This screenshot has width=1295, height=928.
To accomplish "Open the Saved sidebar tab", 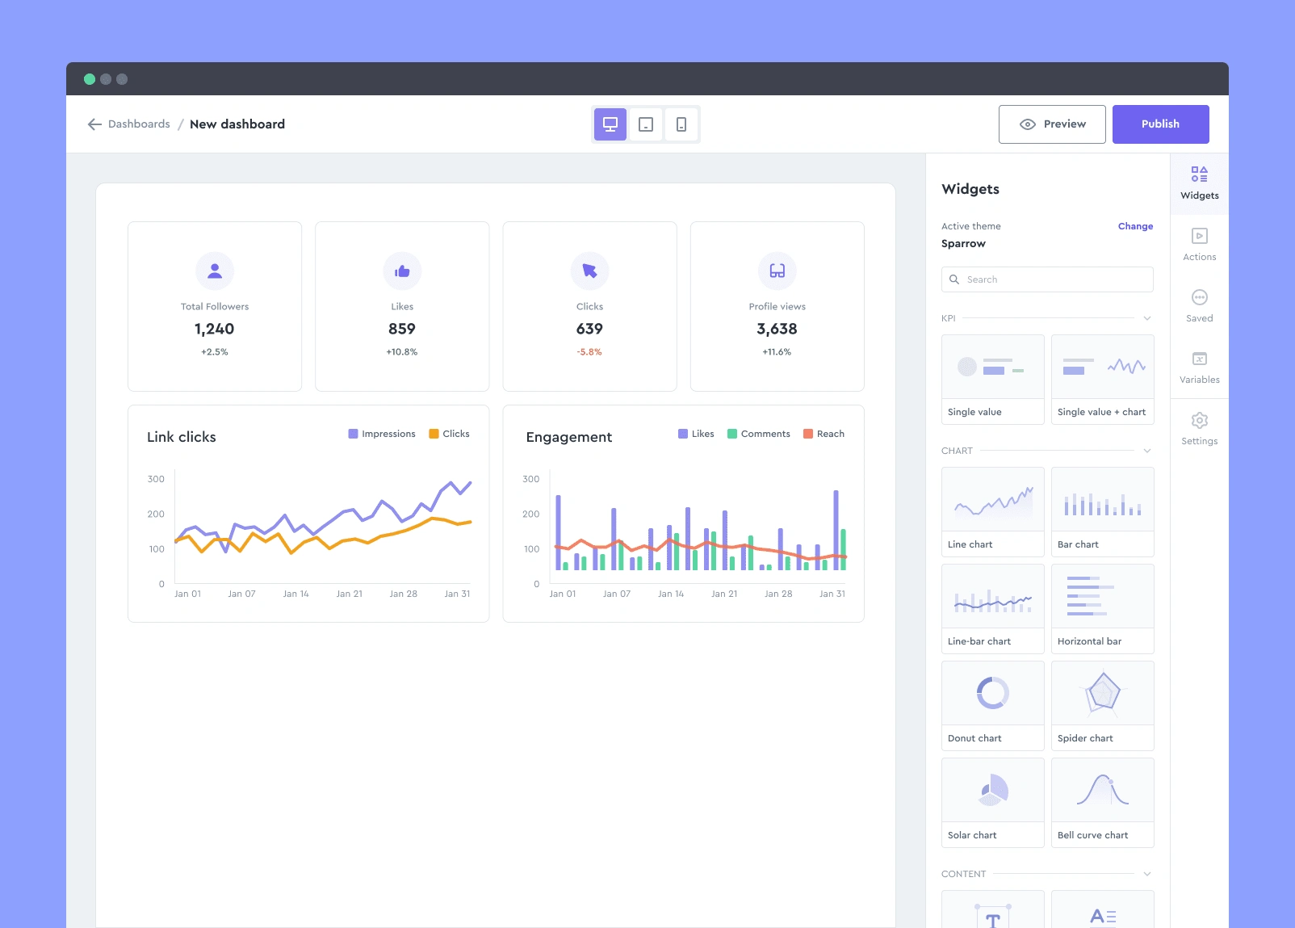I will (x=1200, y=306).
